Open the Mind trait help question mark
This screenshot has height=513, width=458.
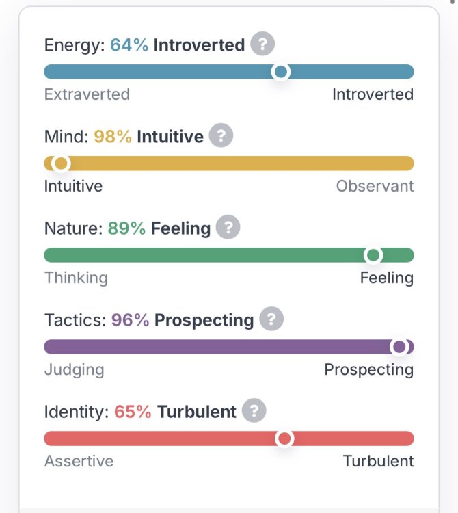221,135
